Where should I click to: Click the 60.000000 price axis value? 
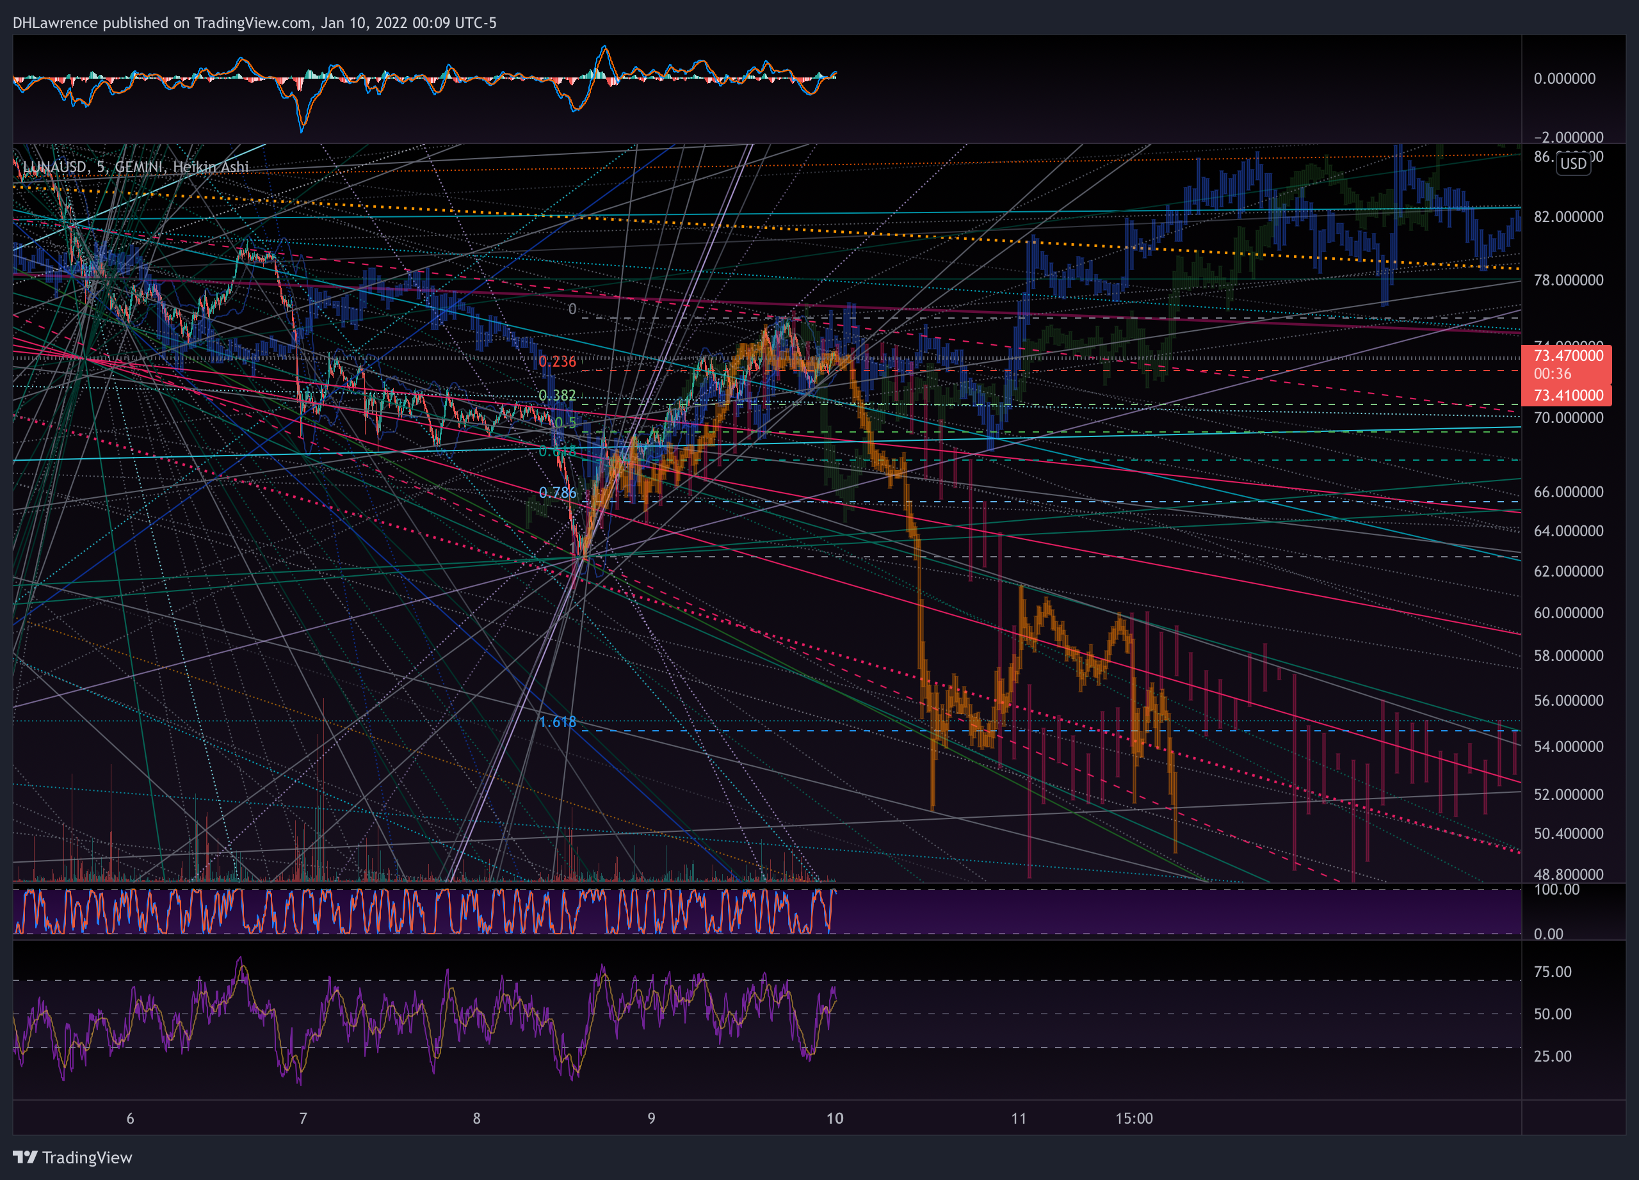click(1568, 612)
